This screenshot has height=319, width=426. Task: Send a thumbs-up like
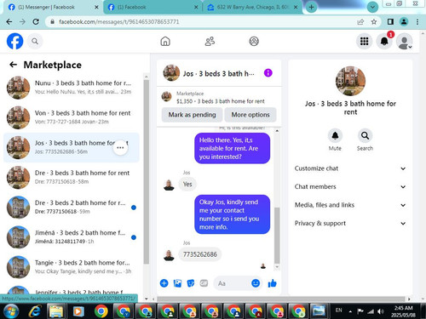272,283
